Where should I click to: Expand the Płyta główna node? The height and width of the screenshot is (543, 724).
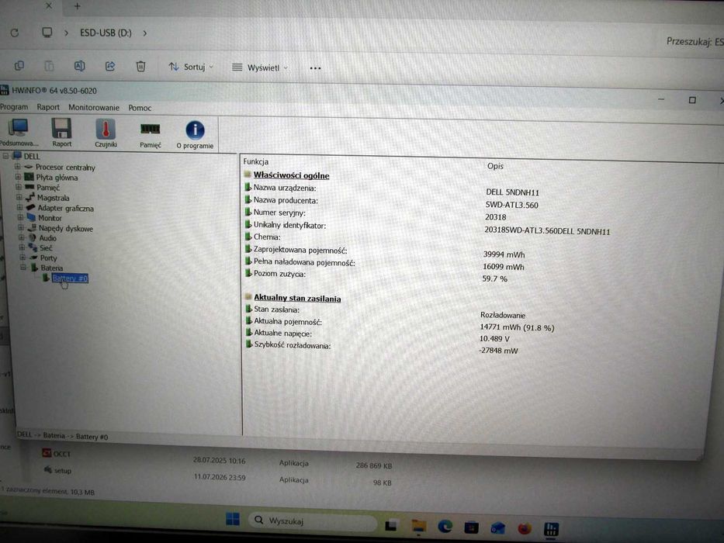(18, 177)
